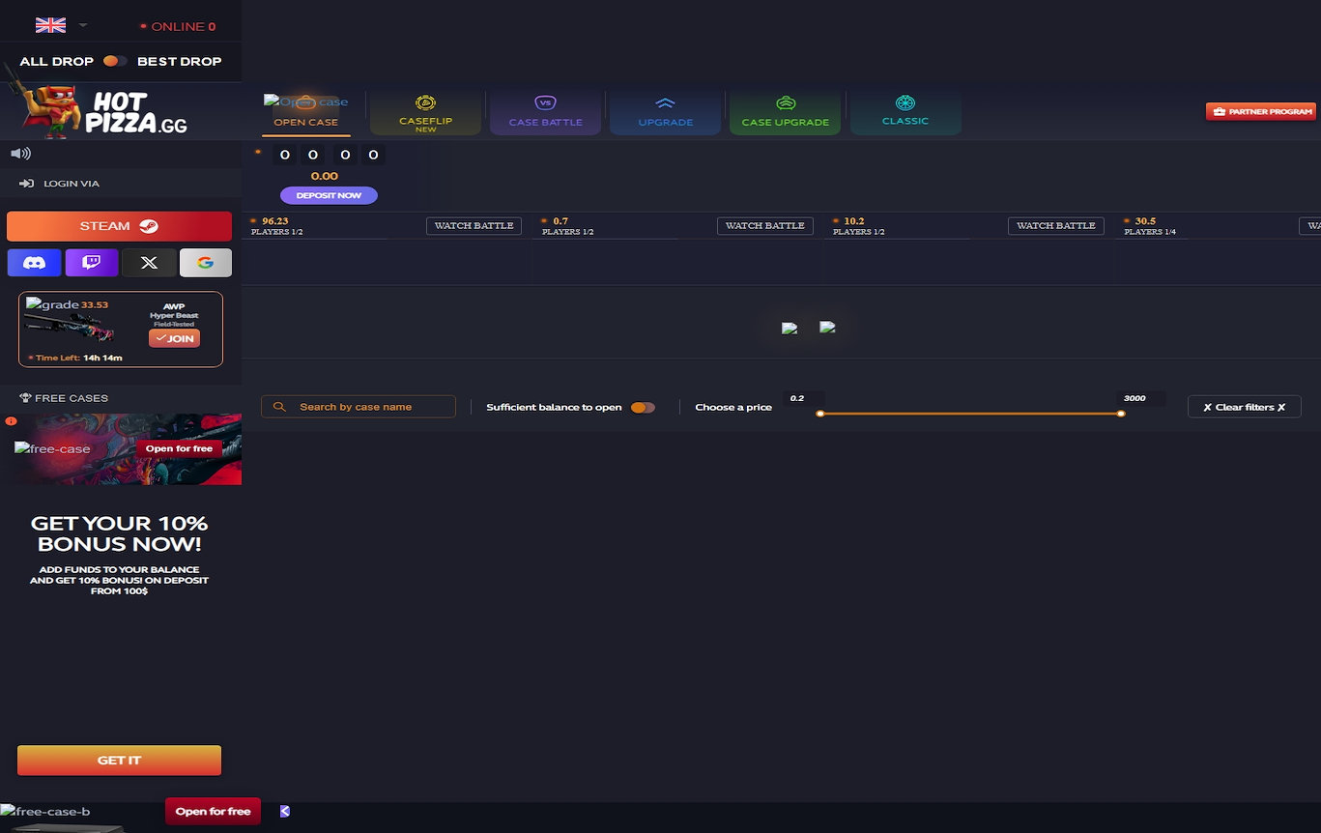The image size is (1321, 833).
Task: Switch to the Case Upgrade tab
Action: click(x=785, y=113)
